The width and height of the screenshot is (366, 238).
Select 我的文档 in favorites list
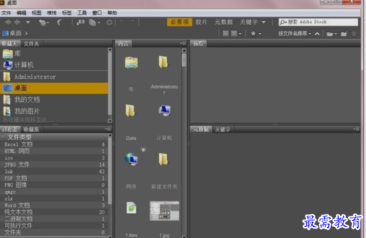click(54, 100)
